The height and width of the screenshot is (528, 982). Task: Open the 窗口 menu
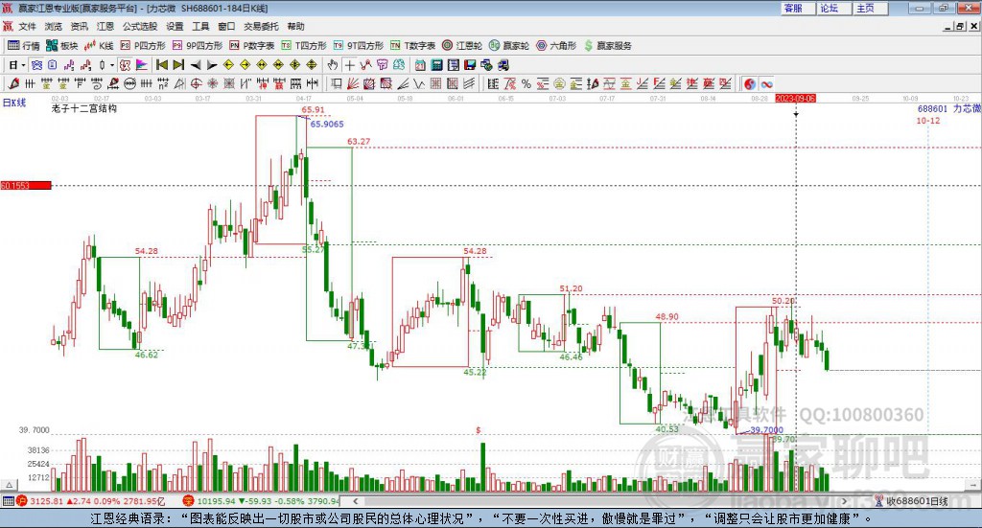point(226,26)
